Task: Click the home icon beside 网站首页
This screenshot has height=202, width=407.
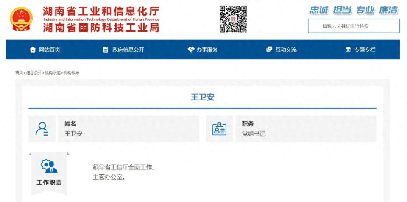Action: pyautogui.click(x=33, y=50)
